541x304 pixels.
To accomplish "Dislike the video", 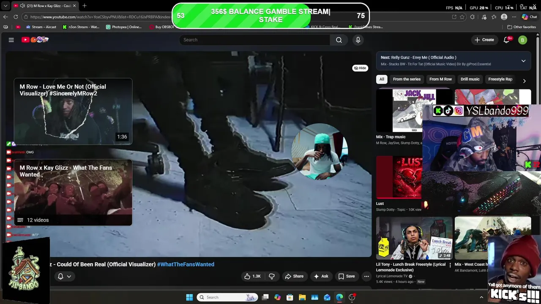I will click(272, 276).
